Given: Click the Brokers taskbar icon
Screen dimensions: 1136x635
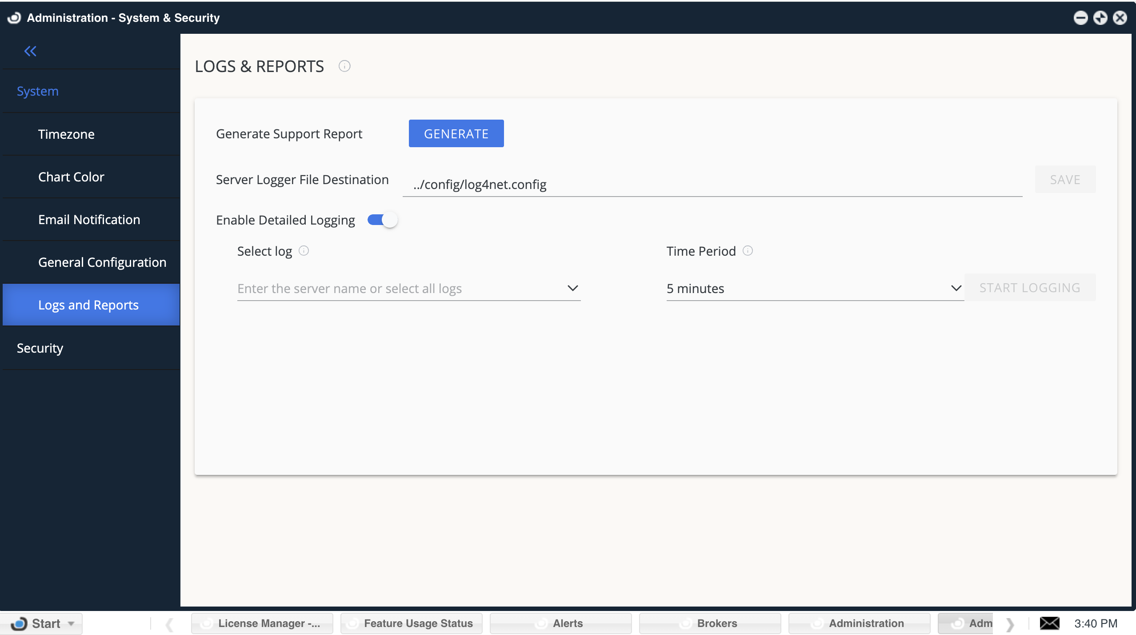Looking at the screenshot, I should [x=710, y=623].
